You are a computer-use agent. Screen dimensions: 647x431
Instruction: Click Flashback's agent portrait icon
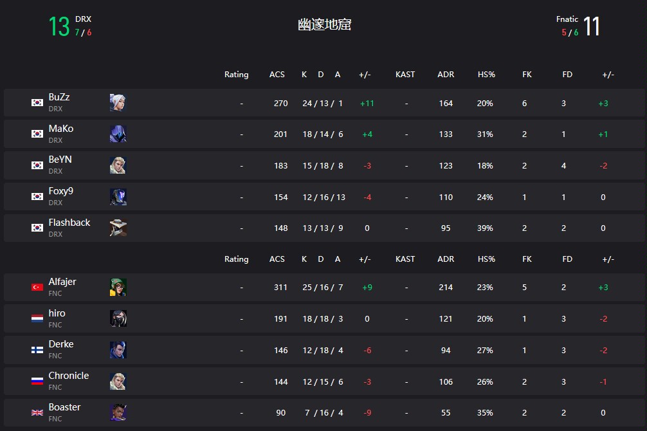(x=118, y=228)
